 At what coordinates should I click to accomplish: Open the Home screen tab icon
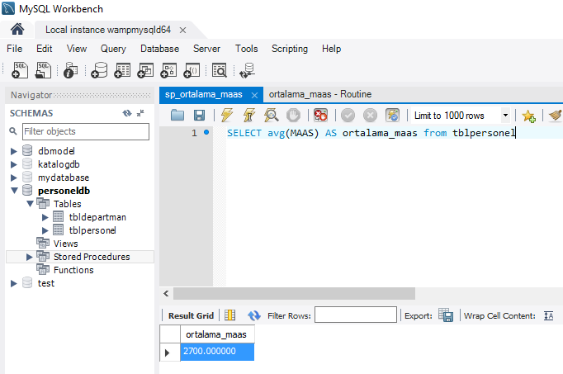click(17, 30)
